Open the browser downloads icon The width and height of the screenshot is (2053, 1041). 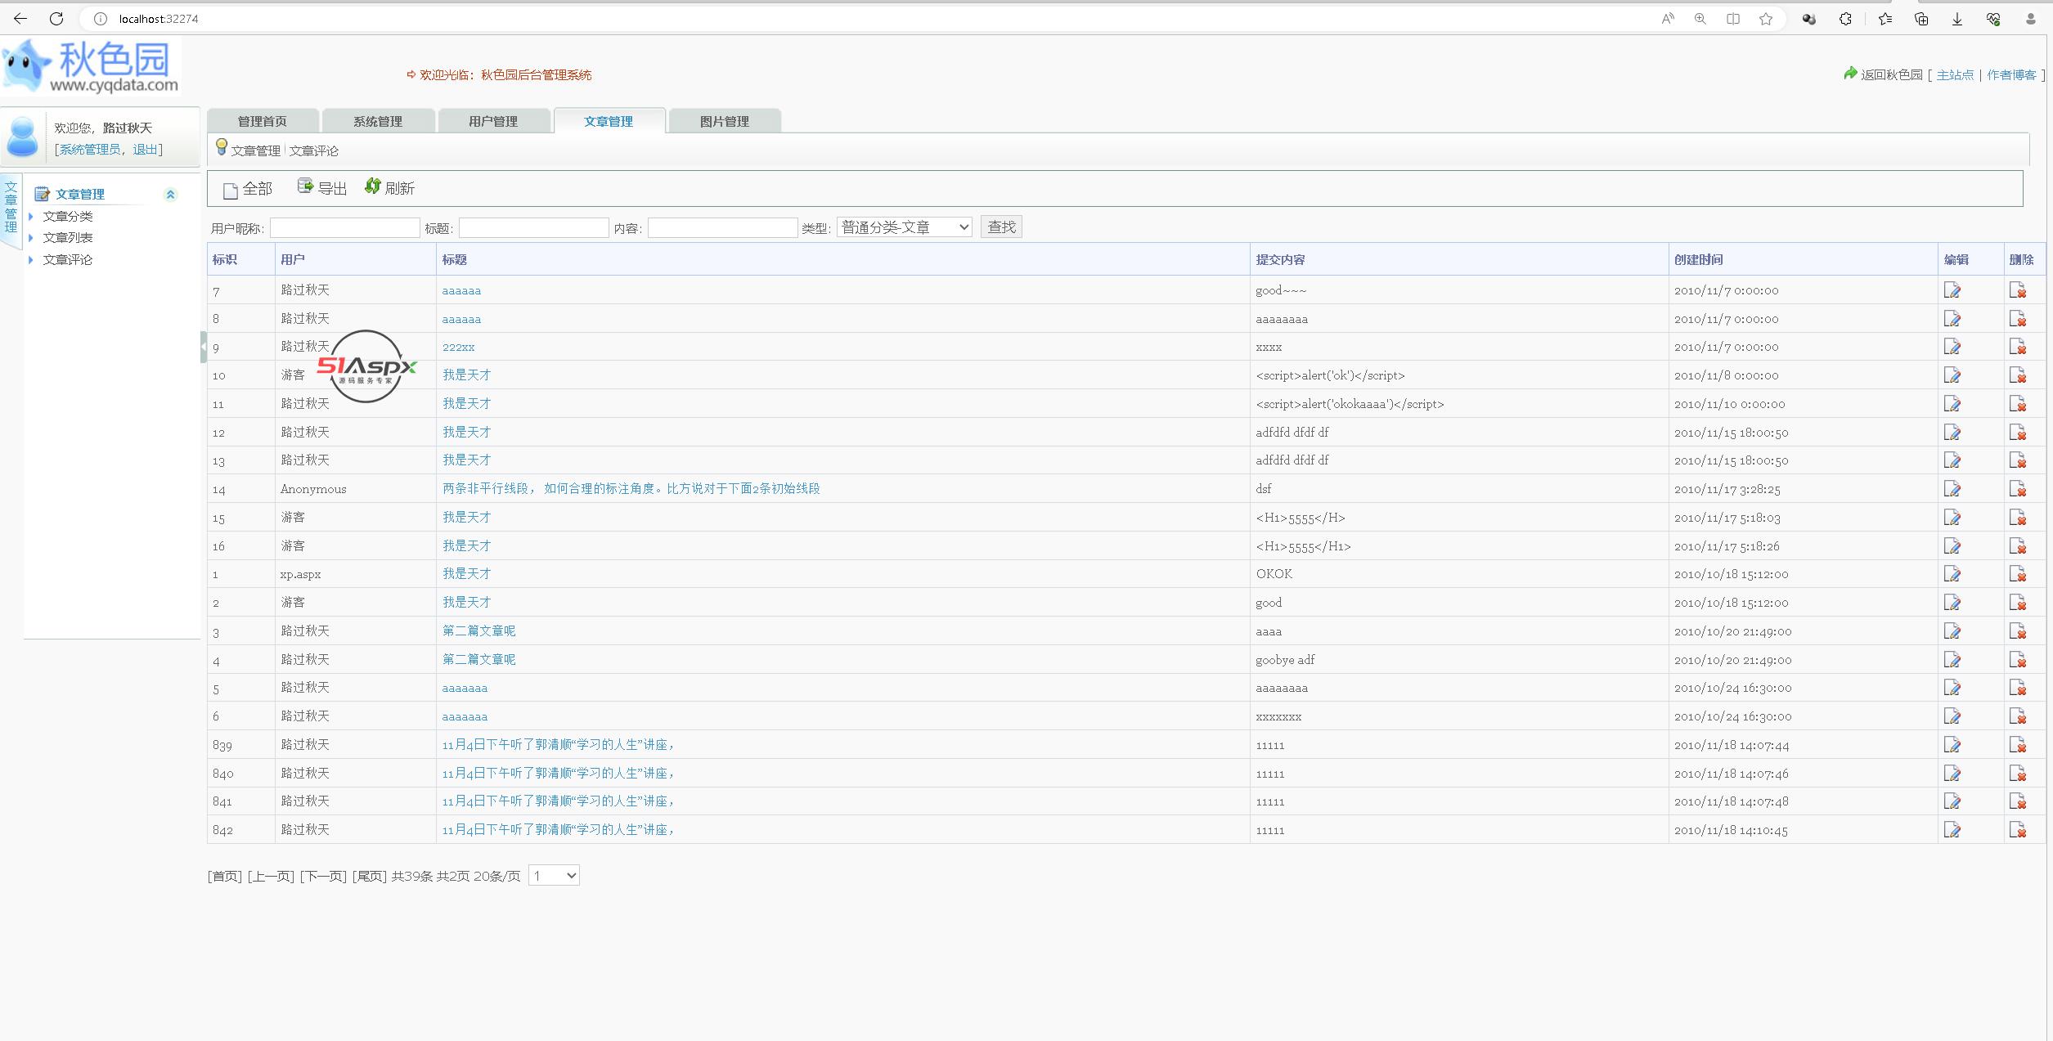(x=1957, y=19)
